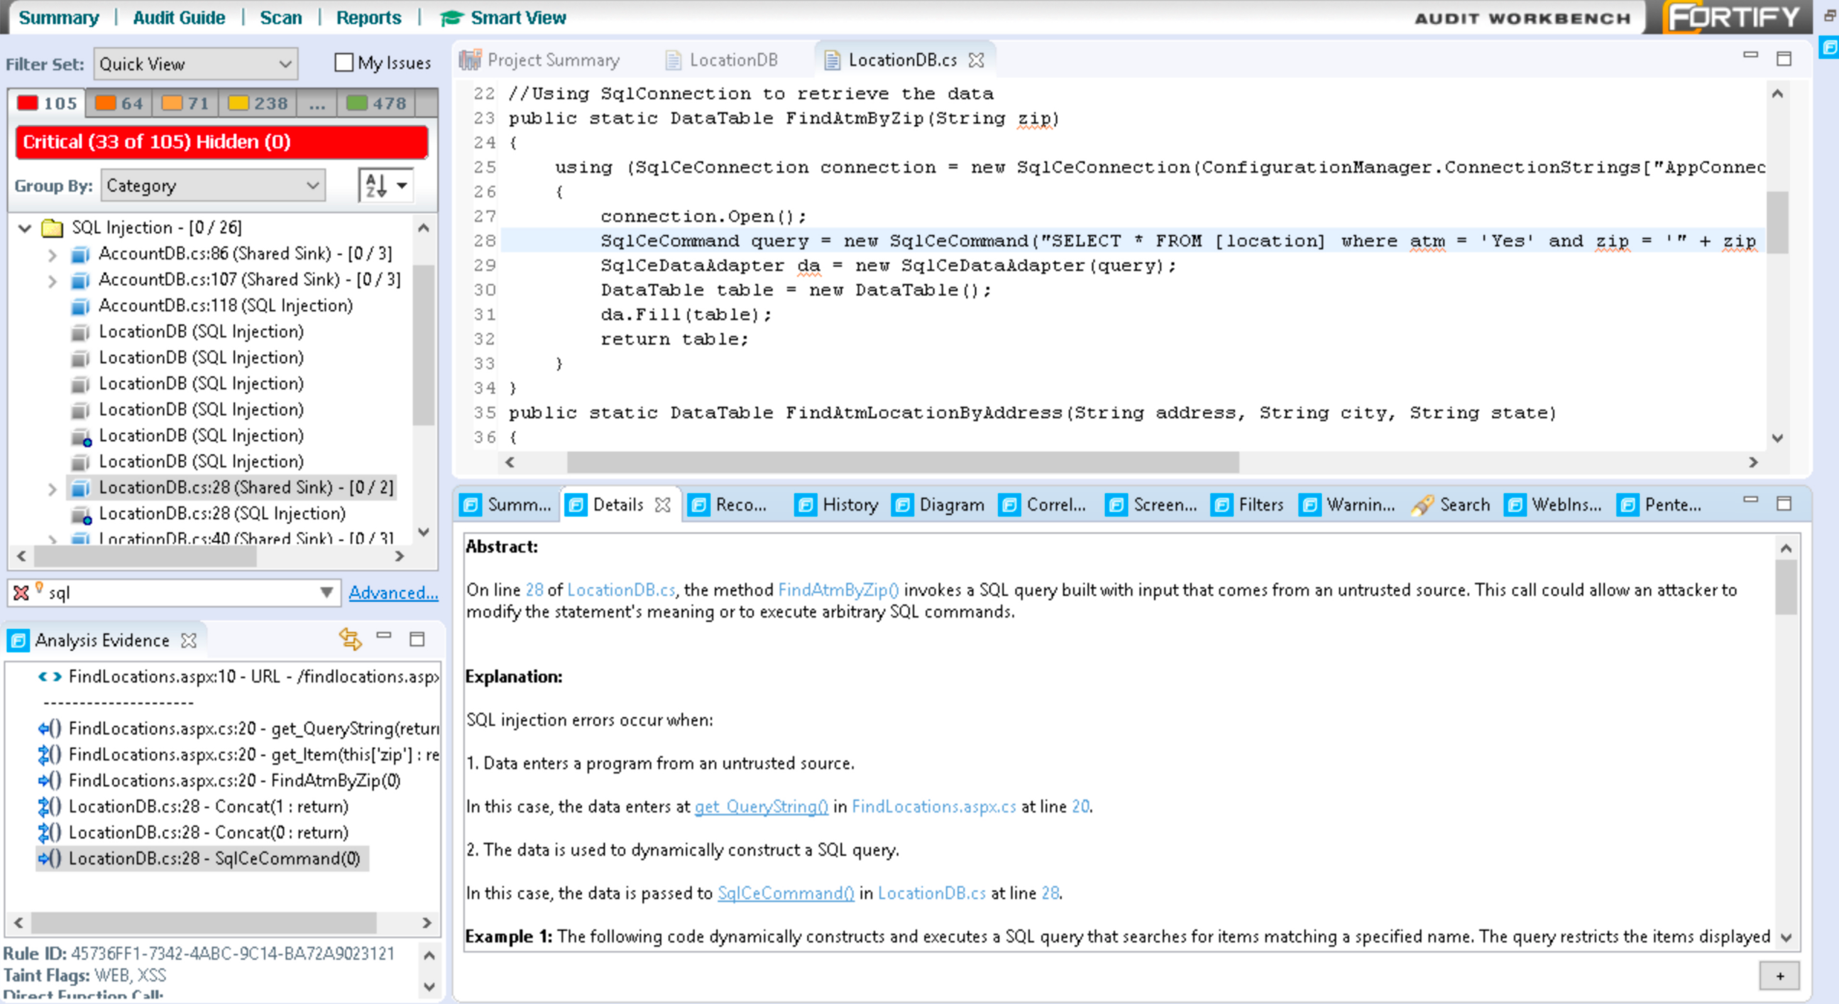Clear the sql search filter icon
Image resolution: width=1839 pixels, height=1004 pixels.
point(21,592)
